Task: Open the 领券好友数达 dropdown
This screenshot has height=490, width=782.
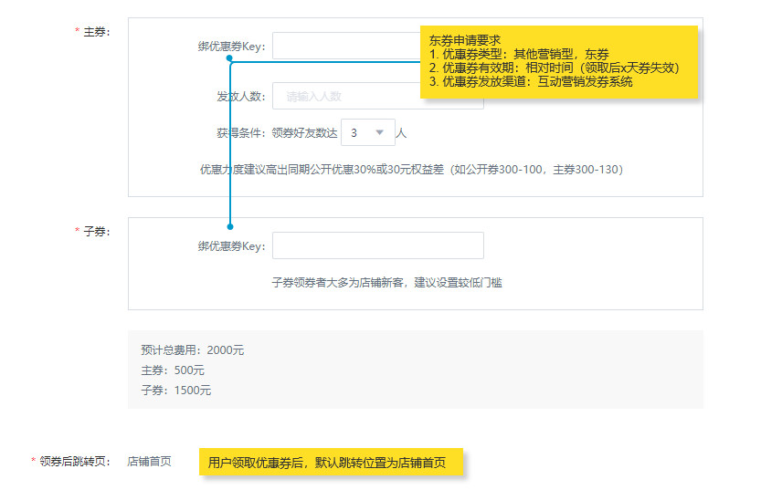Action: [368, 132]
